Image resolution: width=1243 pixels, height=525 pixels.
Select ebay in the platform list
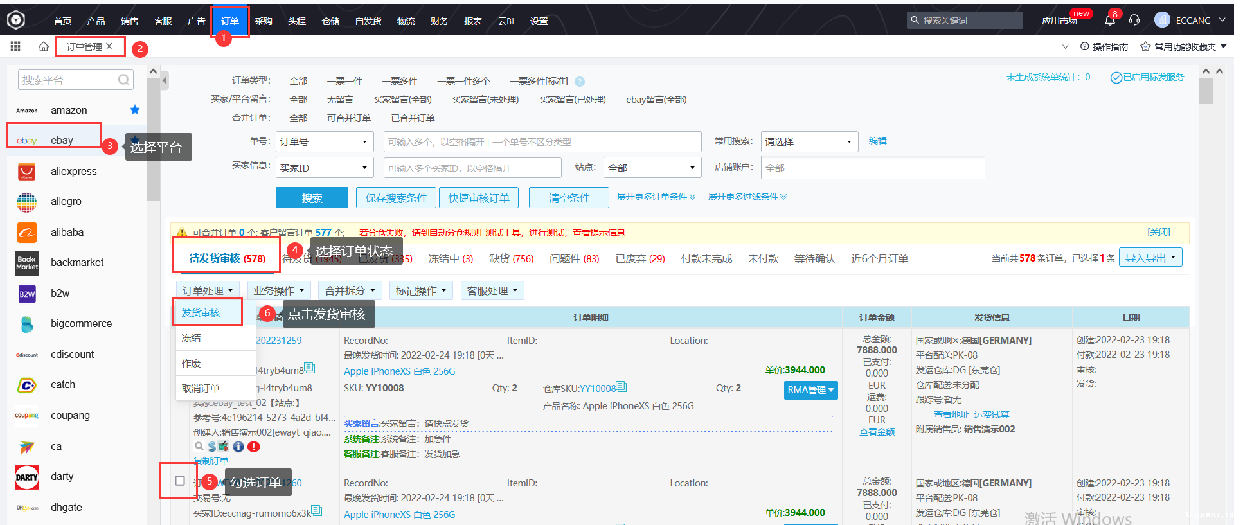62,140
